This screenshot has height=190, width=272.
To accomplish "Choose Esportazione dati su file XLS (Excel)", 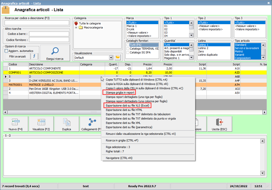I will point(127,105).
